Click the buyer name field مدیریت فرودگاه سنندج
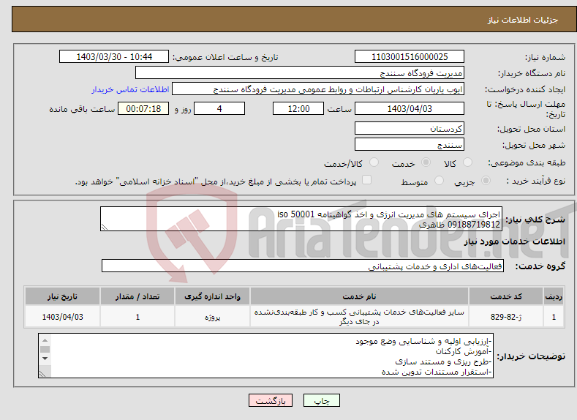577x420 pixels. [300, 73]
